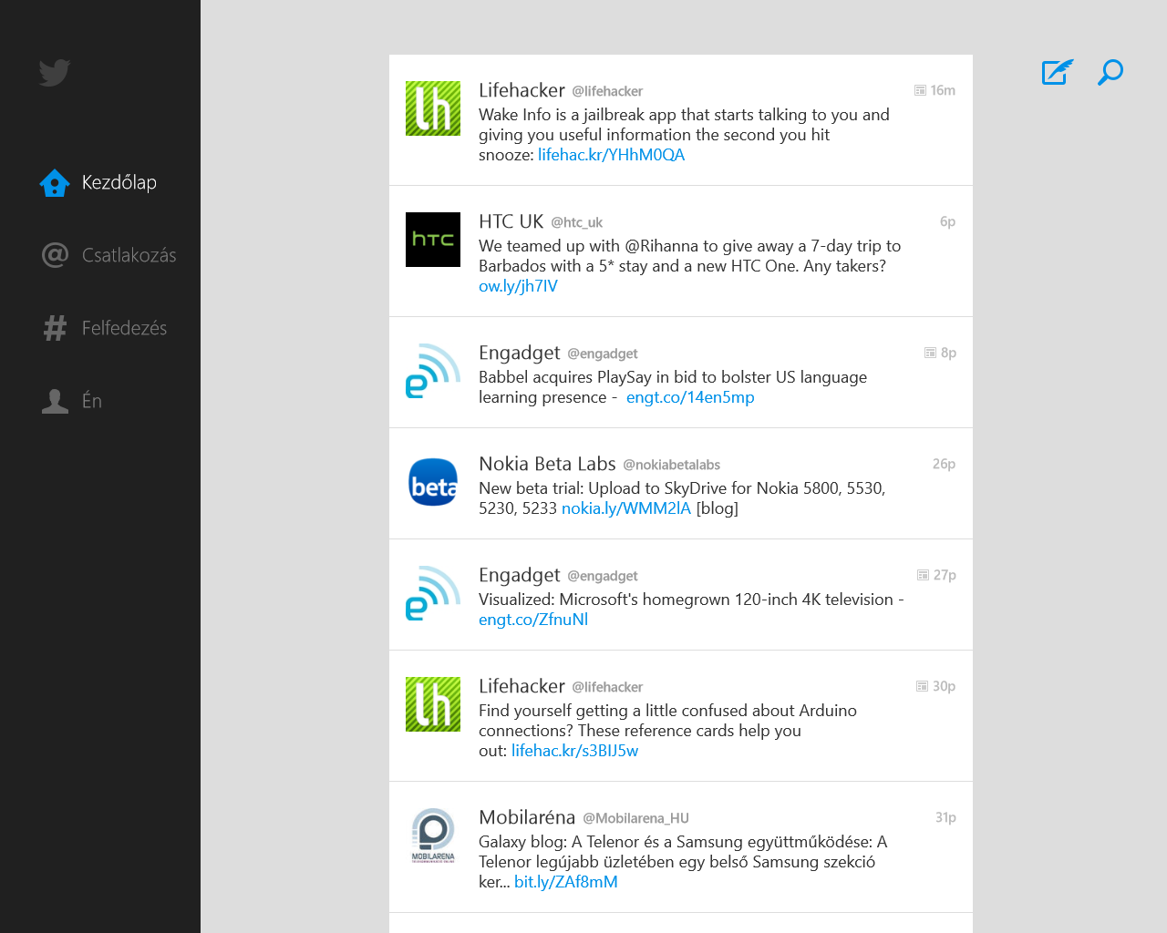Open the Rihanna Barbados giveaway tweet text
The image size is (1167, 933).
coord(690,266)
